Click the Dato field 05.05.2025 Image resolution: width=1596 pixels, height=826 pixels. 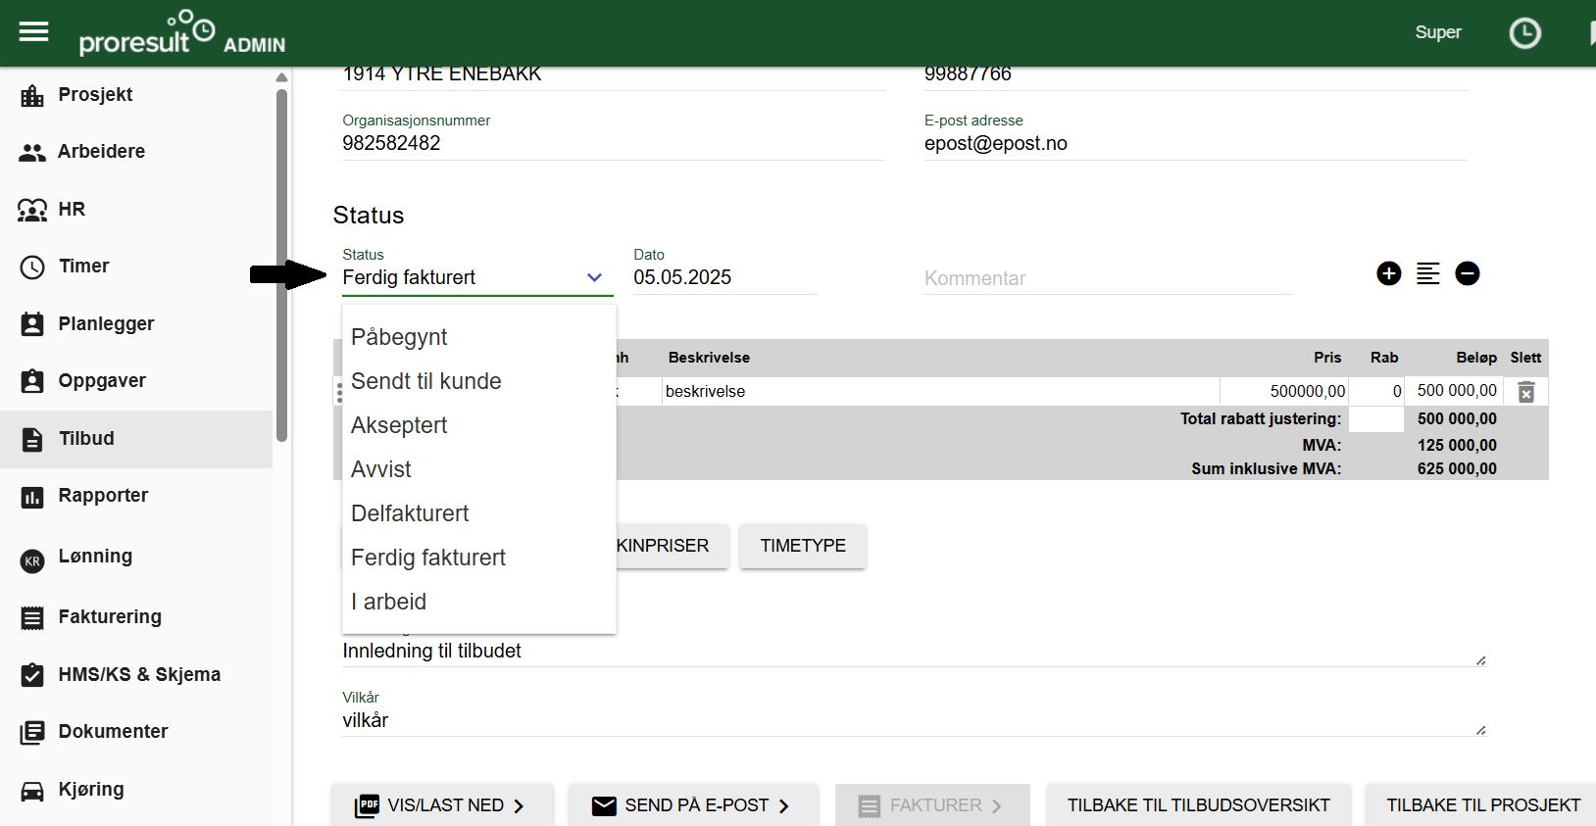point(724,277)
